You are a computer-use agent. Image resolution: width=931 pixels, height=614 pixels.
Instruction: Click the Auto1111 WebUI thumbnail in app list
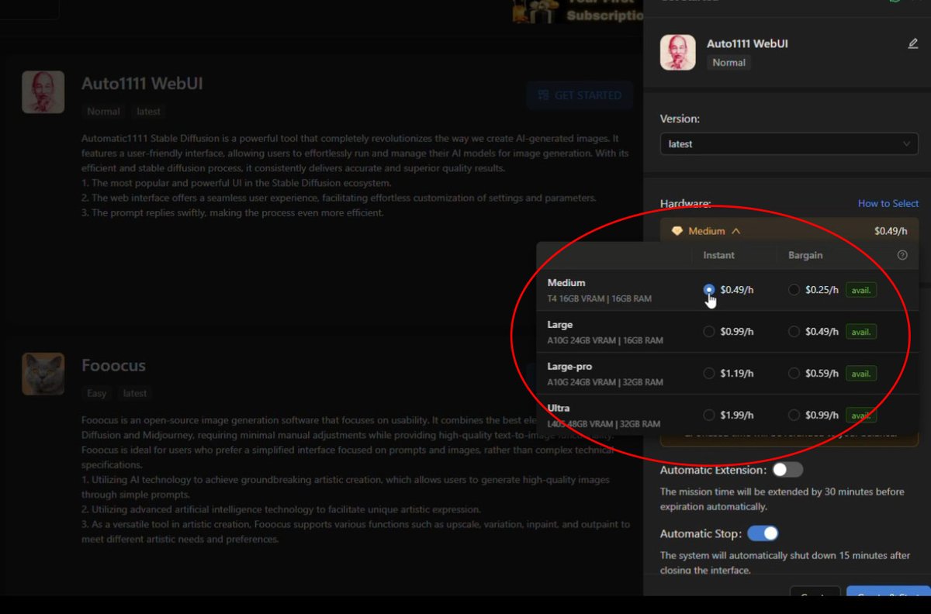click(x=43, y=92)
